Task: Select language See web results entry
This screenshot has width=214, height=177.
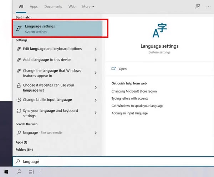Action: point(57,133)
